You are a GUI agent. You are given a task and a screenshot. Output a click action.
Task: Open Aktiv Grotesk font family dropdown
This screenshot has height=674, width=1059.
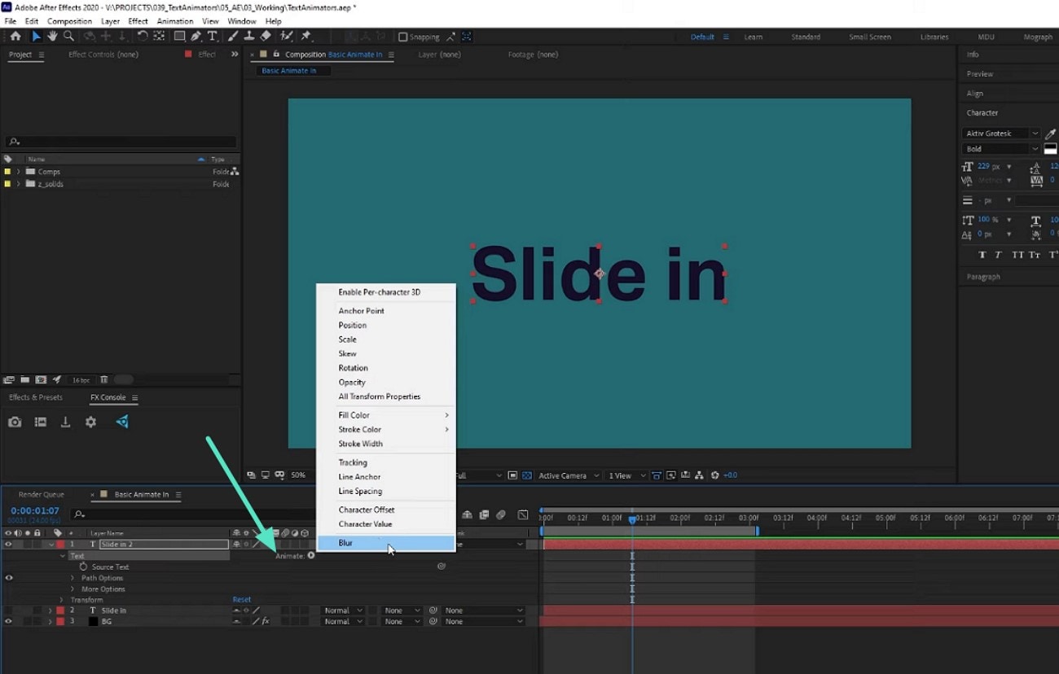pos(1001,133)
